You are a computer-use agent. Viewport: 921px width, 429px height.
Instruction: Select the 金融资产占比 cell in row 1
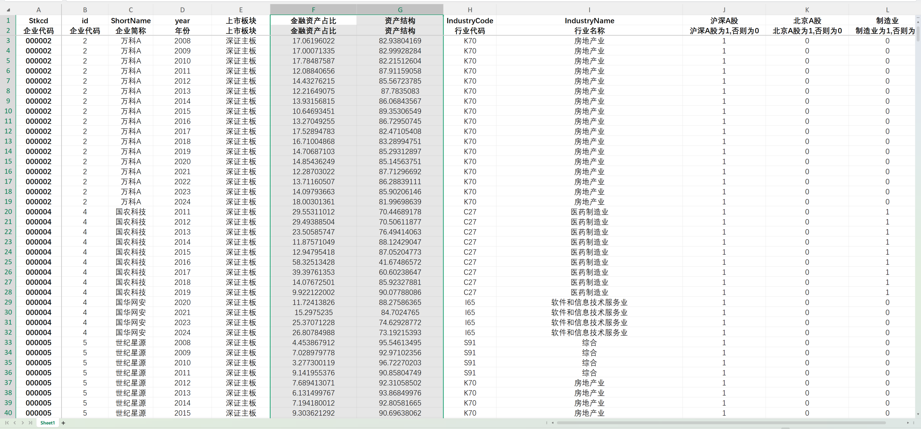(313, 21)
